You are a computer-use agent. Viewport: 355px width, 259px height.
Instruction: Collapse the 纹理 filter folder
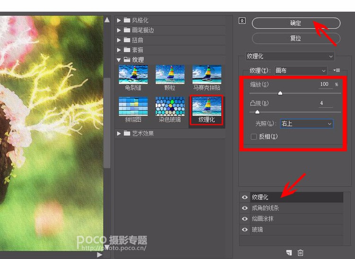coord(119,60)
